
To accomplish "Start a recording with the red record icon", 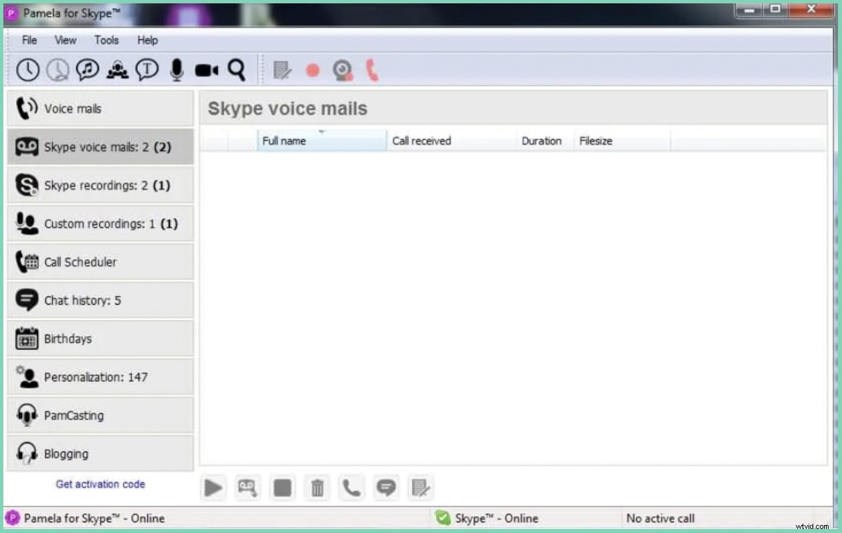I will [x=312, y=70].
